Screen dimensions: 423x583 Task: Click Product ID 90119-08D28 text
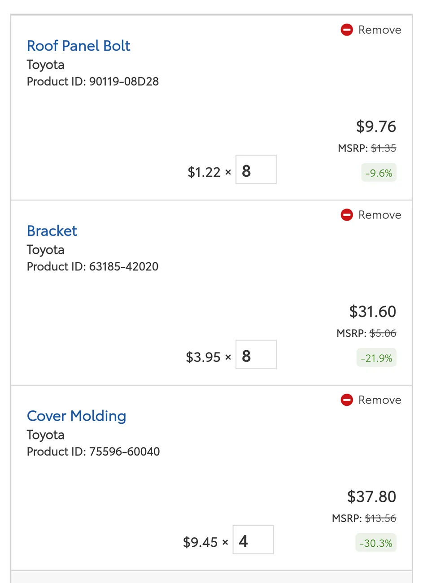tap(93, 82)
